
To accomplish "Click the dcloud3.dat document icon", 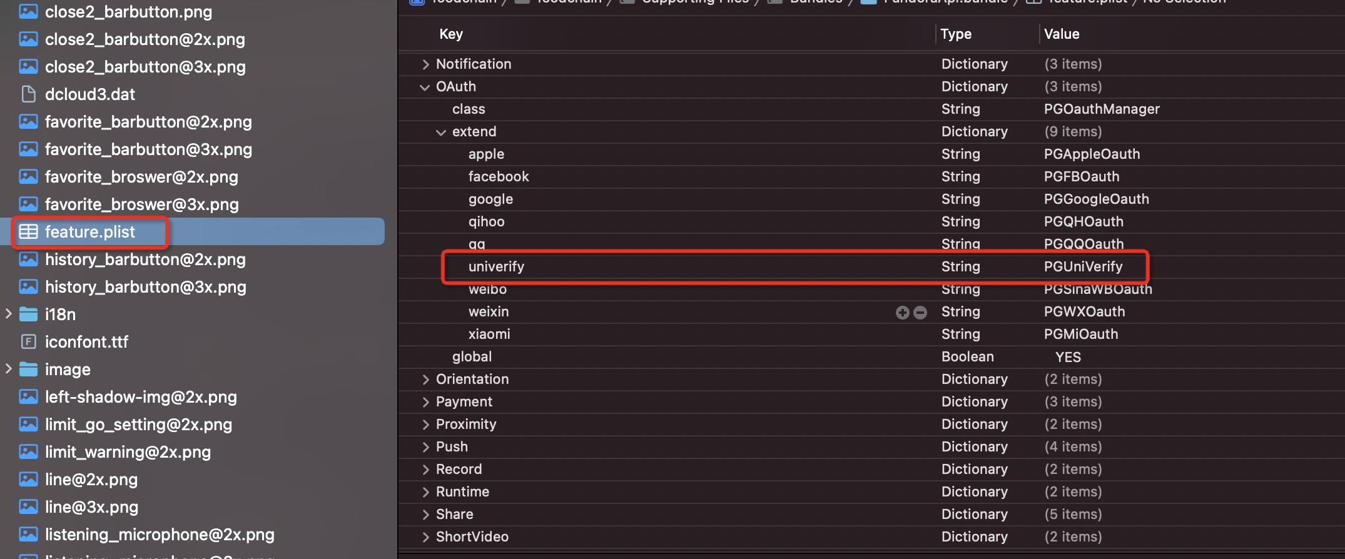I will pos(28,94).
